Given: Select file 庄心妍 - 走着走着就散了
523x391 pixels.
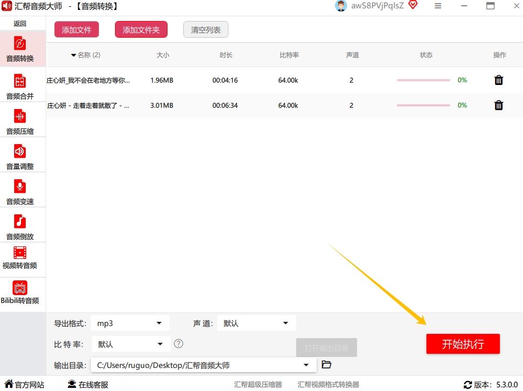Looking at the screenshot, I should tap(88, 105).
